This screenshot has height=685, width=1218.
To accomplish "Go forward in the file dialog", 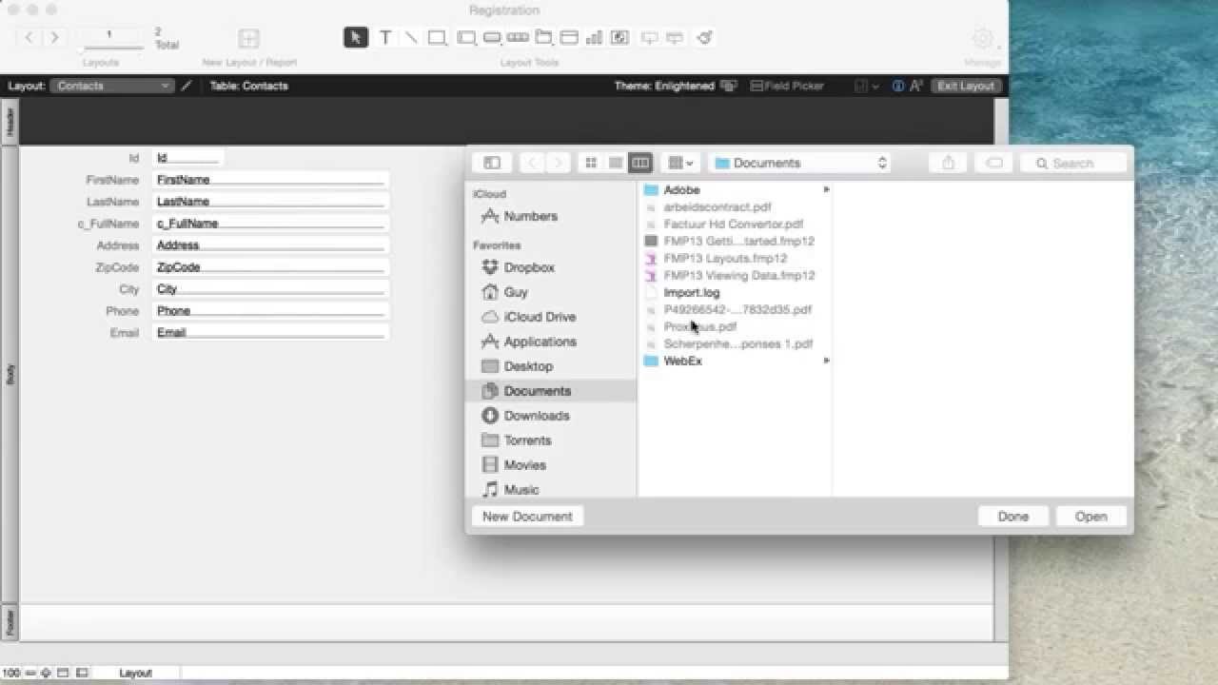I will tap(559, 163).
